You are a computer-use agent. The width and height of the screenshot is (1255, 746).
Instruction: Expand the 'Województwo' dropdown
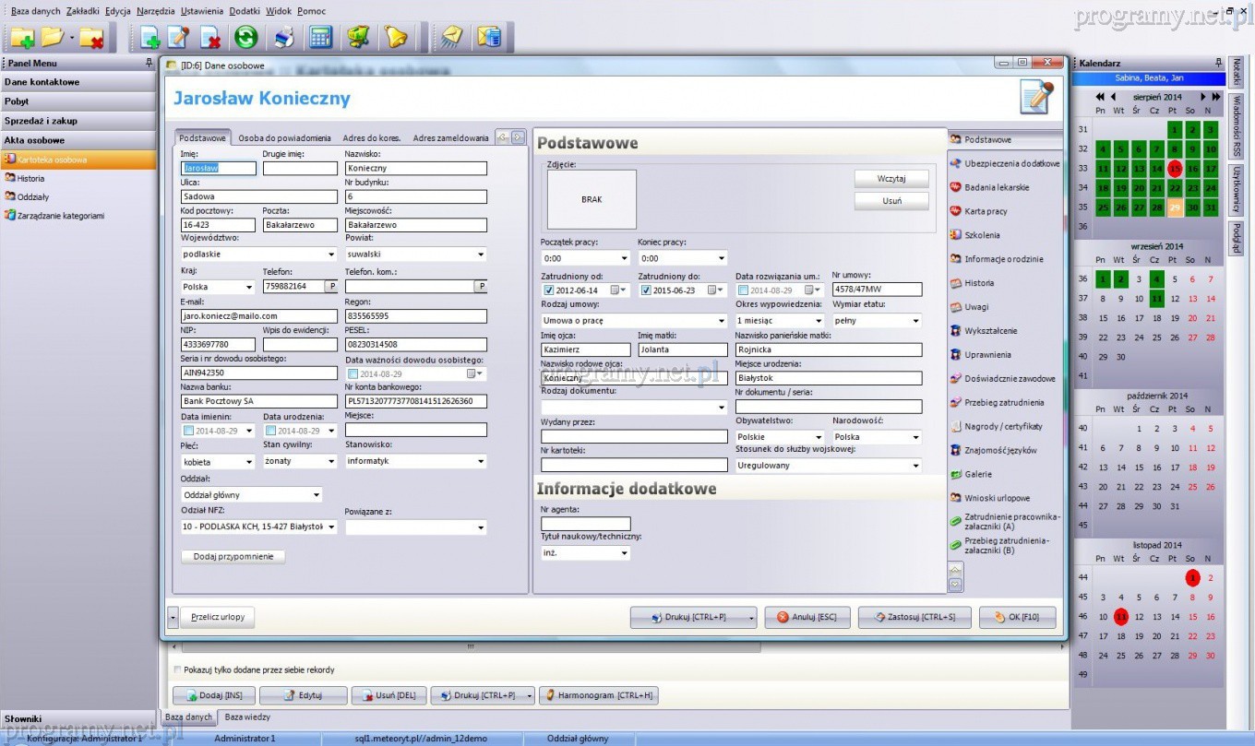(x=330, y=255)
